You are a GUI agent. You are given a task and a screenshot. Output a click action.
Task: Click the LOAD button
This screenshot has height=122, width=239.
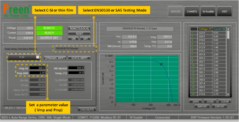(x=210, y=102)
